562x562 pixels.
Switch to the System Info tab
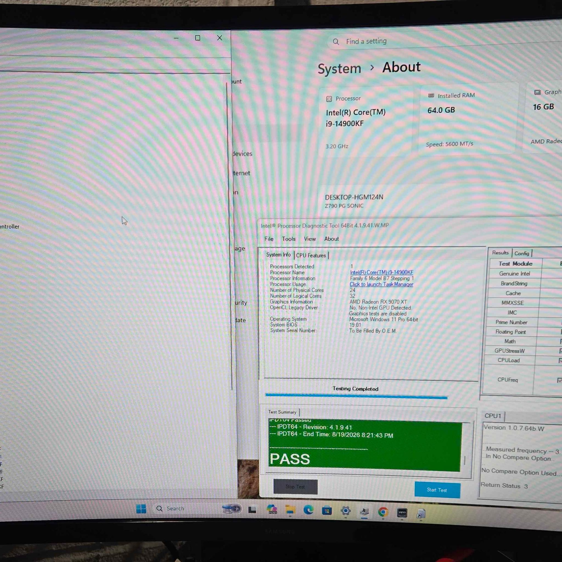(278, 255)
